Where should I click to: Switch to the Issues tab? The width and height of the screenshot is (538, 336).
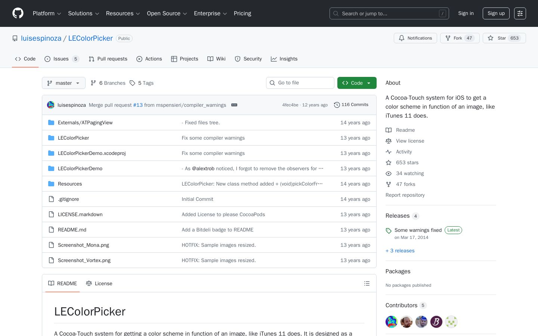[62, 59]
